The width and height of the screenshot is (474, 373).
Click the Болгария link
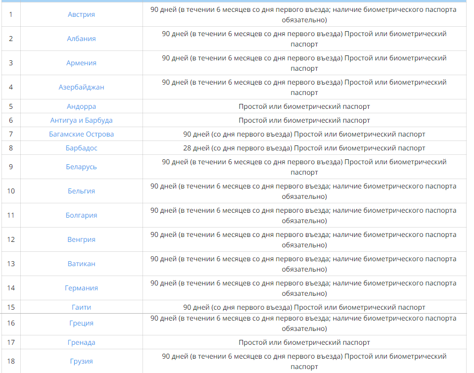point(81,215)
